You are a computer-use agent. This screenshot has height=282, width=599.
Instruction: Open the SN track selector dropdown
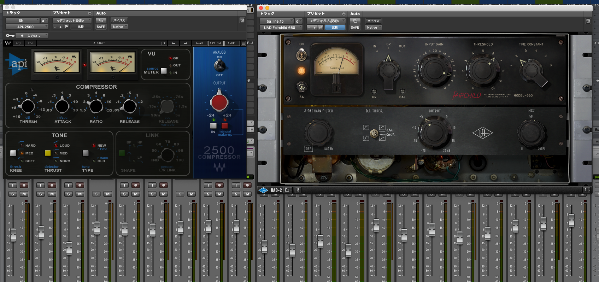click(22, 20)
